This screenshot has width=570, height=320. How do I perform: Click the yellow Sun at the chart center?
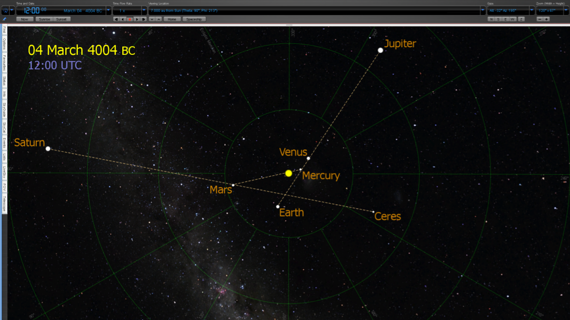pyautogui.click(x=289, y=173)
